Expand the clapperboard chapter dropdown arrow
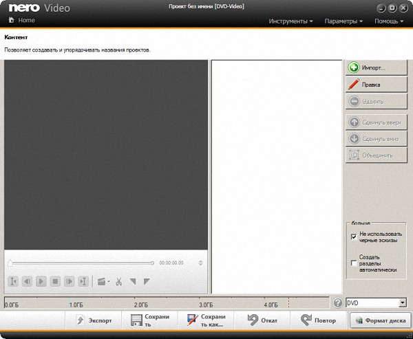The height and width of the screenshot is (339, 413). 108,281
